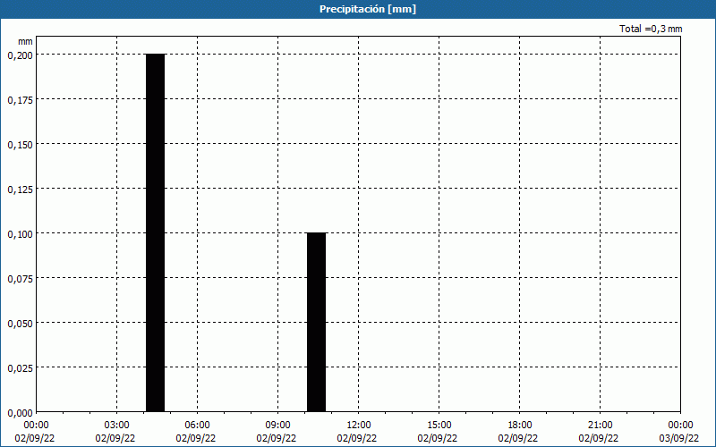Click the 21:00 time axis label
This screenshot has width=716, height=447.
[x=600, y=426]
